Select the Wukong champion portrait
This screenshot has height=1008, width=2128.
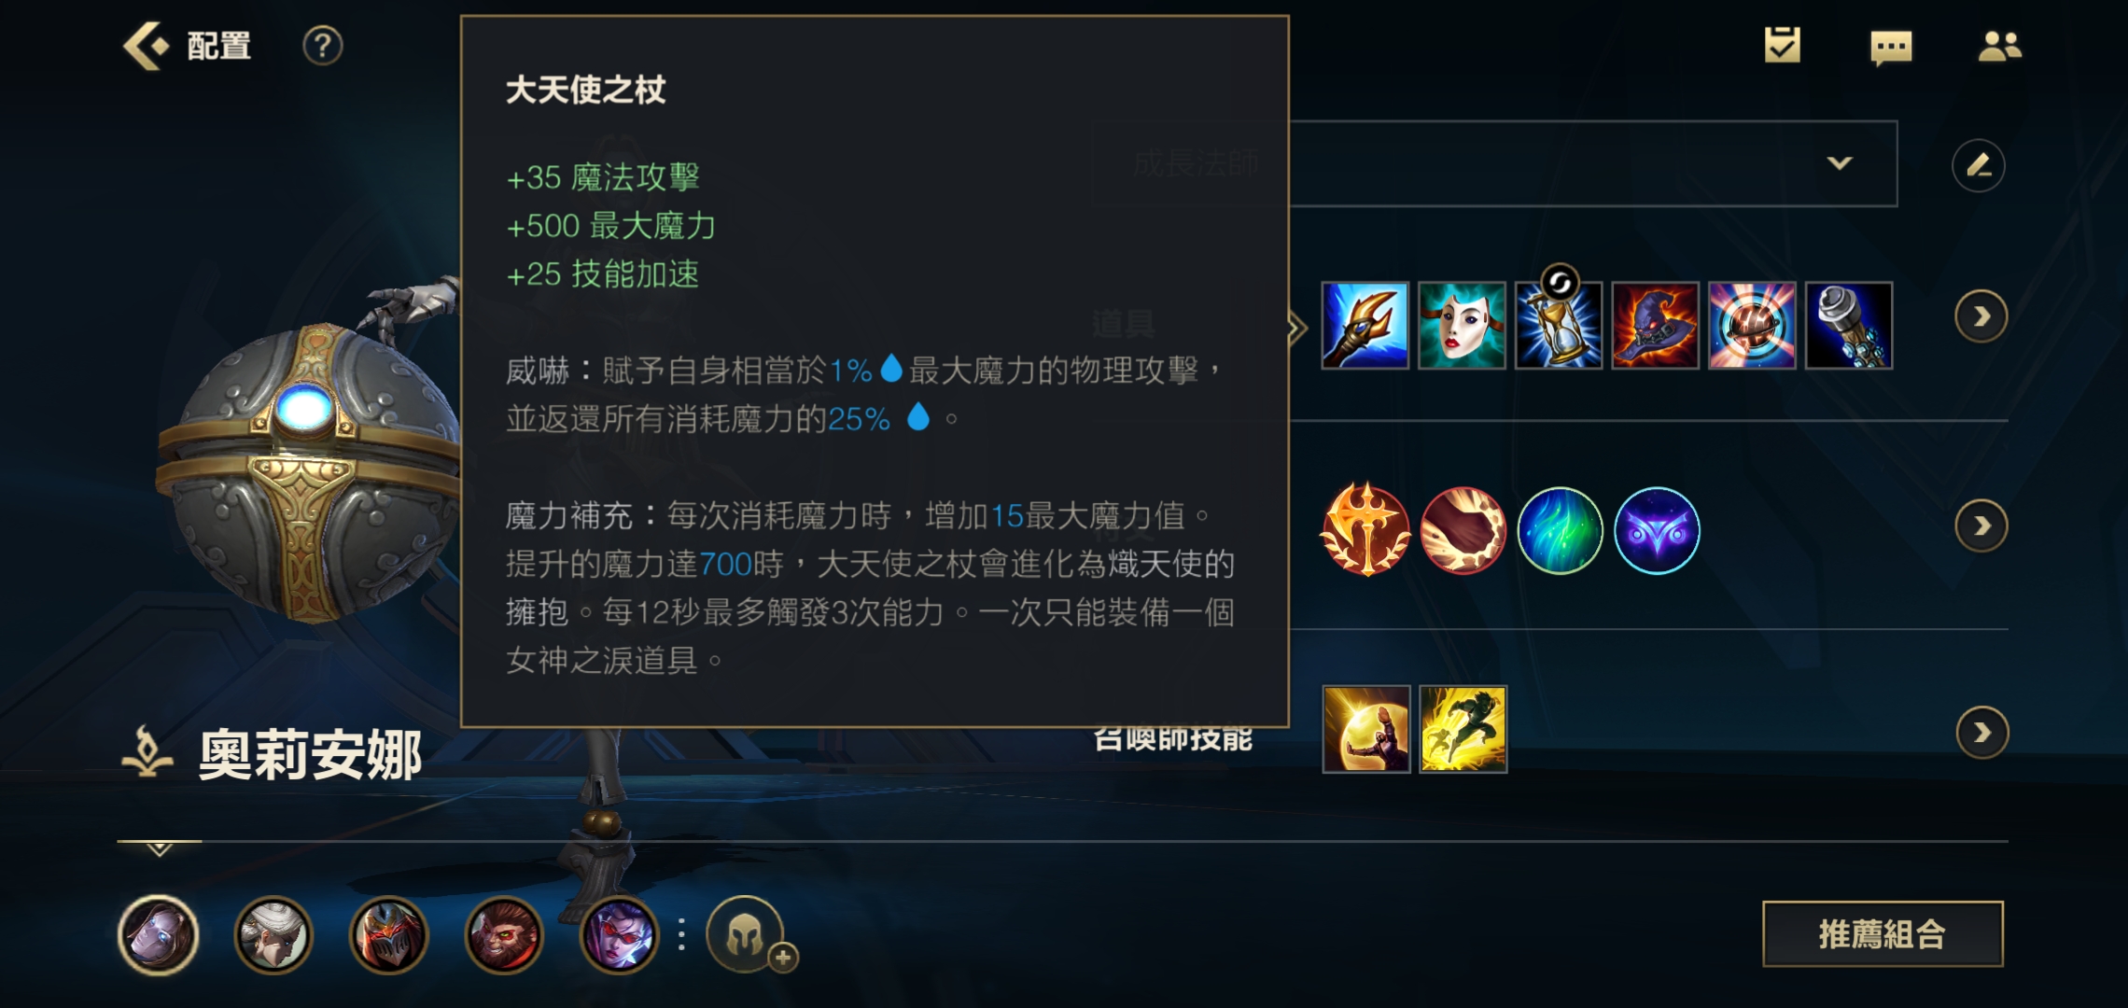(504, 934)
